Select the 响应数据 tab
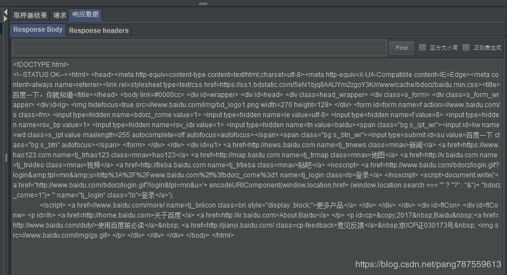Image resolution: width=507 pixels, height=275 pixels. tap(85, 15)
